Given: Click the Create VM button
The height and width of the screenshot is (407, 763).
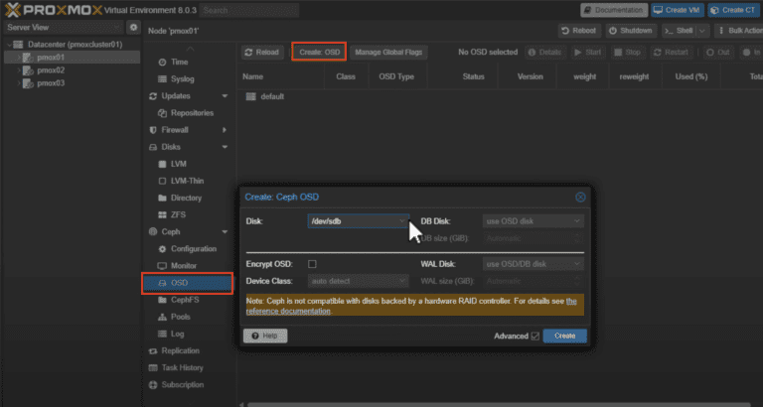Looking at the screenshot, I should [x=678, y=10].
